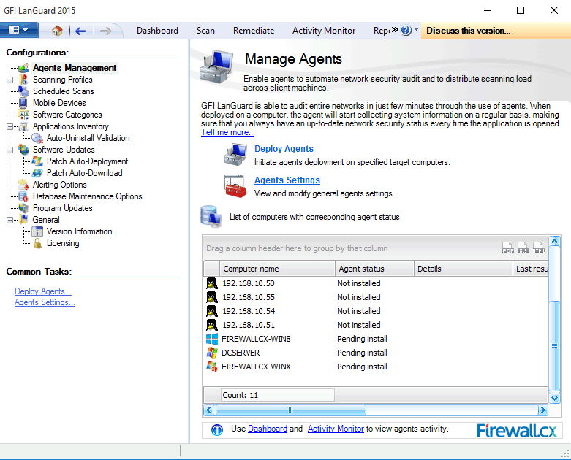Click the Applications Inventory icon
The height and width of the screenshot is (460, 571).
[23, 126]
